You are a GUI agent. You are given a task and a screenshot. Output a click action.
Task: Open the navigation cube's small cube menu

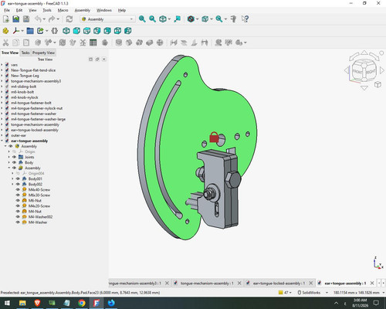pos(378,84)
